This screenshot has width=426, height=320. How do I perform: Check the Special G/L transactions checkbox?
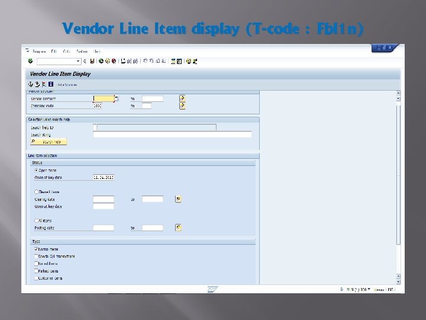(x=36, y=257)
